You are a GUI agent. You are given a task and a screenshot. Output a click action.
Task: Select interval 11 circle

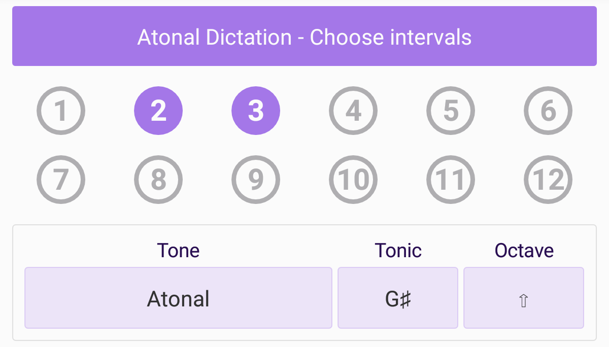click(451, 180)
